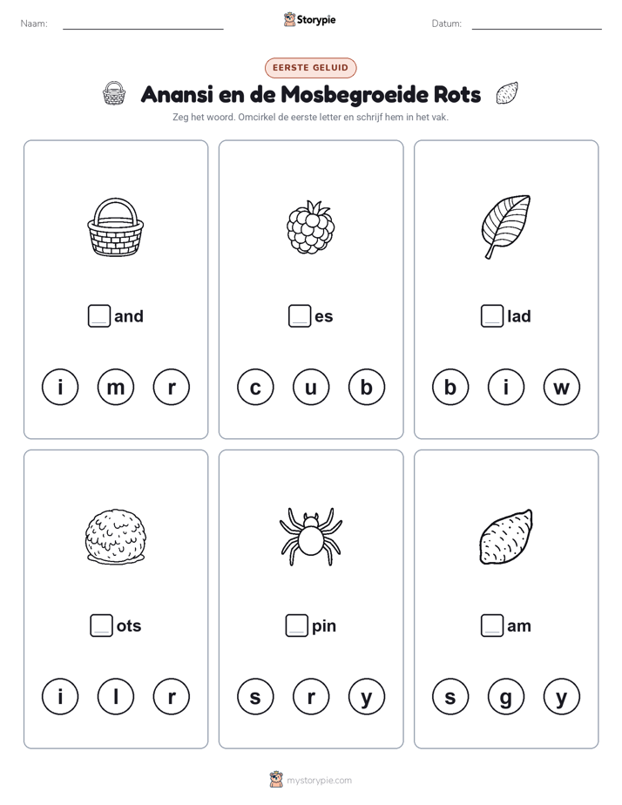The width and height of the screenshot is (622, 805).
Task: Click the mossy rock picture above 'ots'
Action: (x=116, y=537)
